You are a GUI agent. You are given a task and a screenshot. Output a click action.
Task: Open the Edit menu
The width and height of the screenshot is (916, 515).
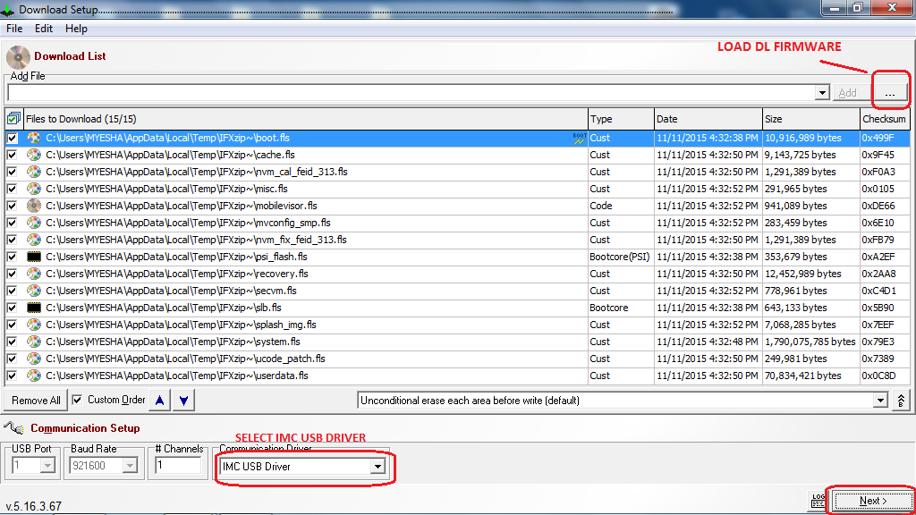[44, 29]
